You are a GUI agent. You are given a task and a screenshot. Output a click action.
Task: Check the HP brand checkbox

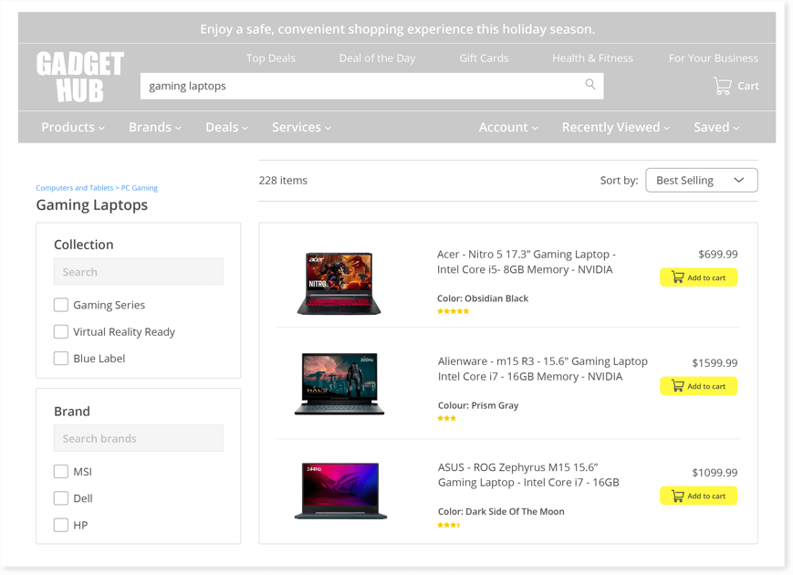[61, 526]
